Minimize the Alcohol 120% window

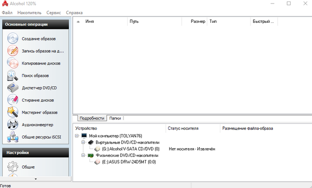click(x=273, y=3)
